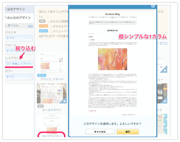Viewport: 180px width, 142px height.
Task: Click the dark design thumbnail right of the dialog
Action: click(x=162, y=93)
